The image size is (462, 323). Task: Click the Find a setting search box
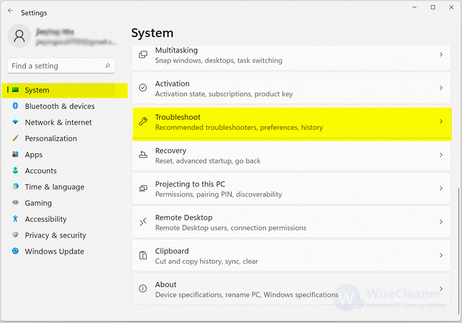click(61, 66)
